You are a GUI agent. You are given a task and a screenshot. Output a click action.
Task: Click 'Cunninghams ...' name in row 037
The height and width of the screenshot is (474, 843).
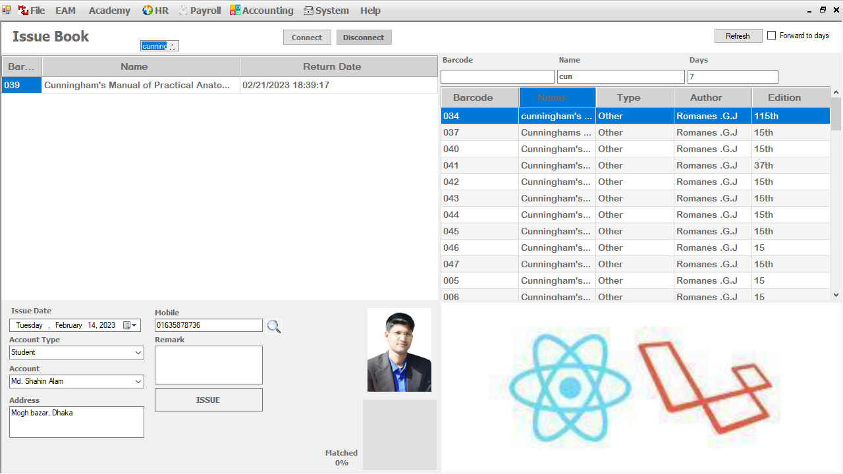point(557,132)
